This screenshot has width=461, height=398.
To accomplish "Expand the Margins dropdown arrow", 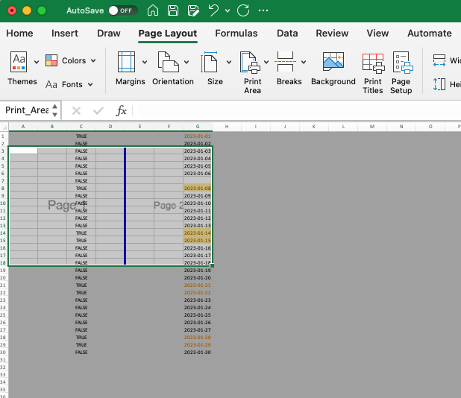I will [145, 62].
